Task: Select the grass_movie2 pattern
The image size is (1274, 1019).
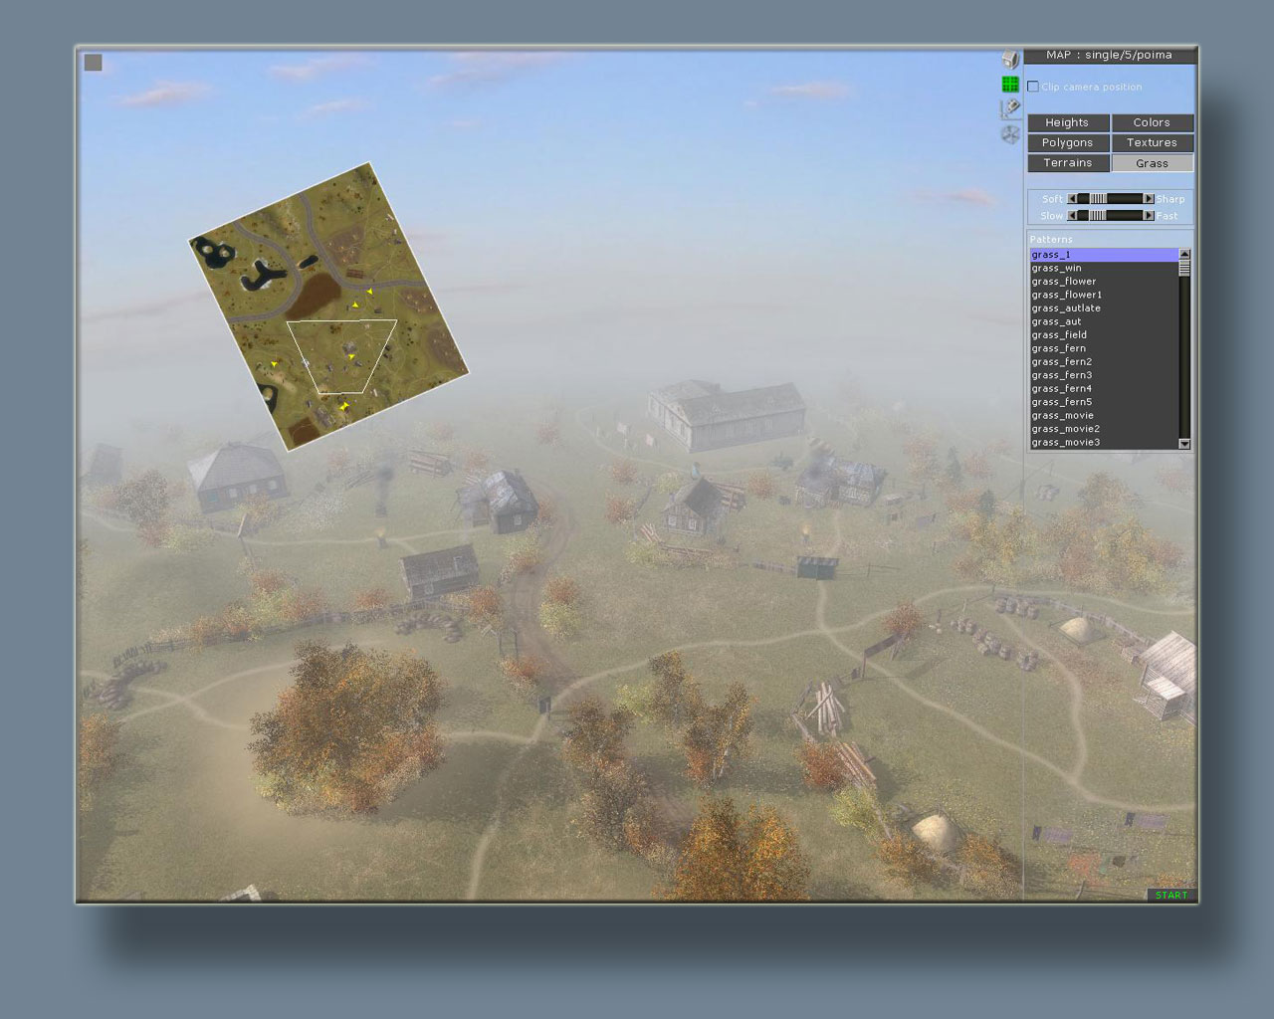Action: point(1104,429)
